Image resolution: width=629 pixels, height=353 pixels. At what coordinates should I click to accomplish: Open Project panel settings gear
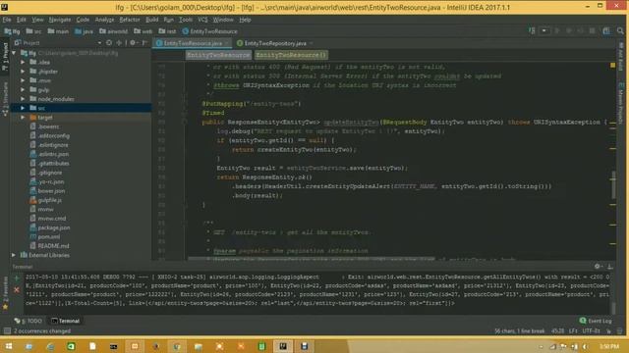click(x=133, y=43)
